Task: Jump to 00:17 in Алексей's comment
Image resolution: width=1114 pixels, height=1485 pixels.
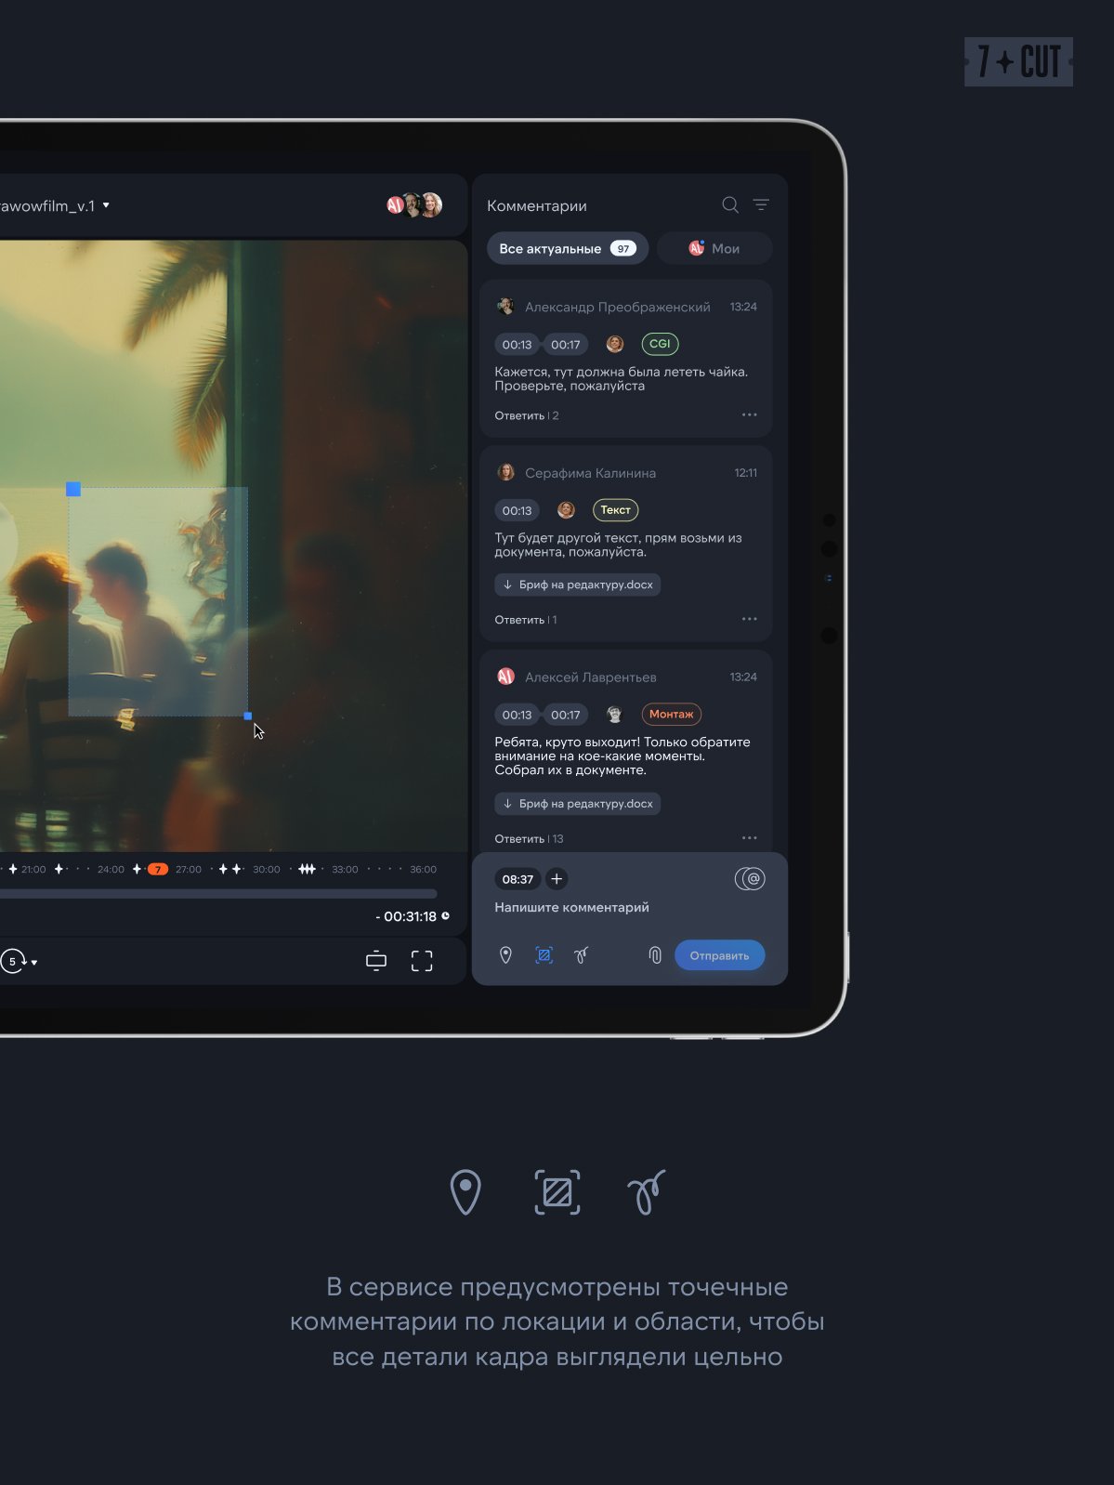Action: pyautogui.click(x=566, y=716)
